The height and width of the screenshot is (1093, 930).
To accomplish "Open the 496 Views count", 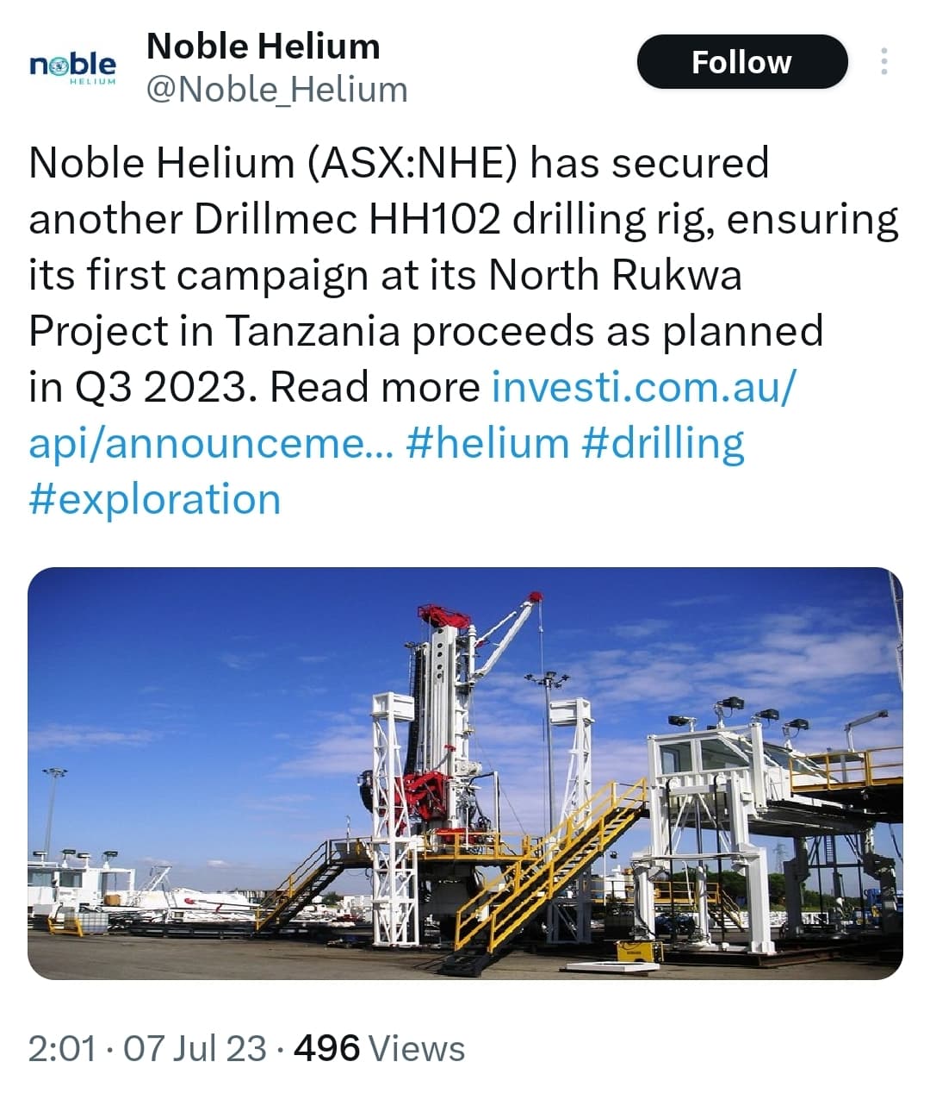I will click(379, 1049).
